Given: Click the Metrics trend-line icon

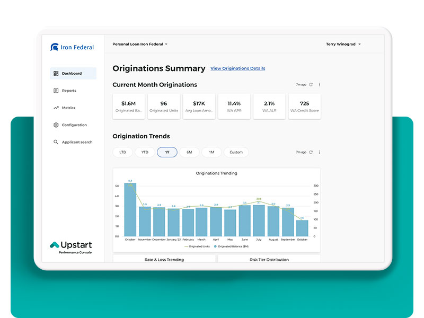Looking at the screenshot, I should tap(56, 108).
